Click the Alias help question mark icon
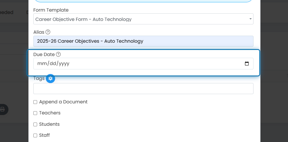Image resolution: width=288 pixels, height=142 pixels. tap(48, 32)
